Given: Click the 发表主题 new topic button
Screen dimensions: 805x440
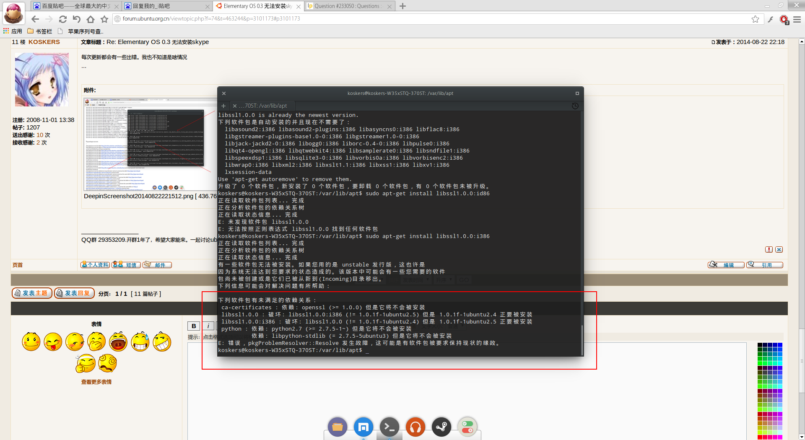Looking at the screenshot, I should point(32,293).
